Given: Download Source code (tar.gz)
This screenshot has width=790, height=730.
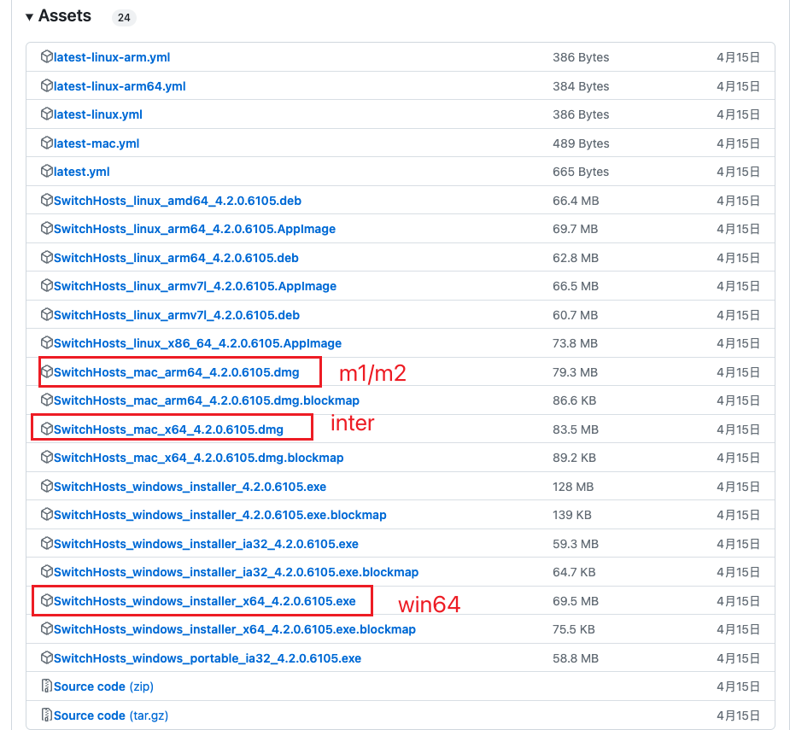Looking at the screenshot, I should (111, 715).
